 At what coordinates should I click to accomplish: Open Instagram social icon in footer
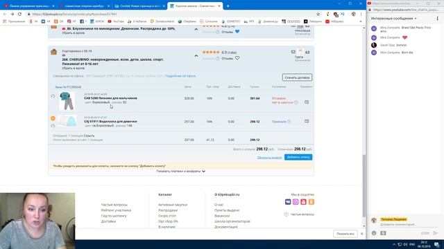pos(296,201)
